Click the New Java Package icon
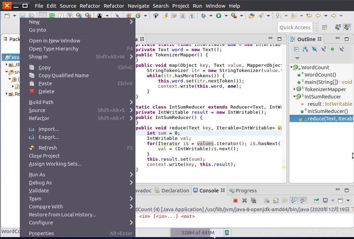The width and height of the screenshot is (354, 239). (129, 16)
